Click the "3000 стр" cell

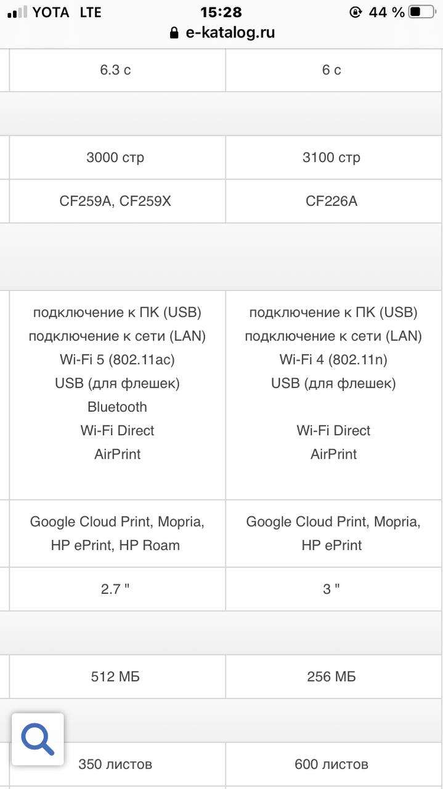click(115, 157)
